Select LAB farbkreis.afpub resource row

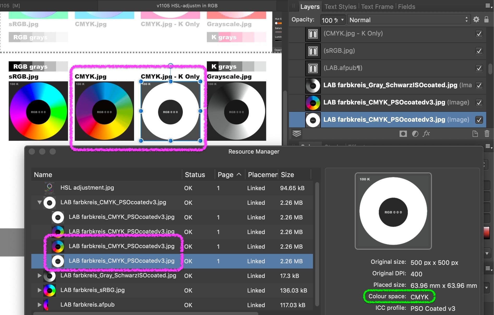pos(172,305)
